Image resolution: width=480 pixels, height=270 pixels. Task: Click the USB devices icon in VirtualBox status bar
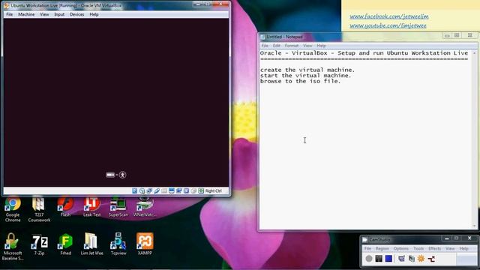(x=157, y=190)
